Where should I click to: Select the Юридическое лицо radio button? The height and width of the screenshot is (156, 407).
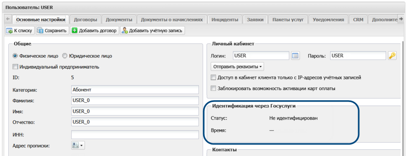pos(65,56)
